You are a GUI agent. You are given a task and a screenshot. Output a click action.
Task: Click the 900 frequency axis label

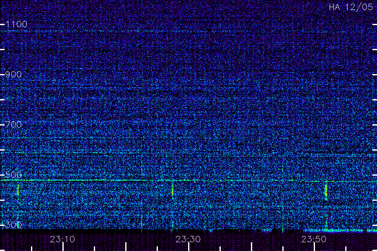[x=13, y=74]
